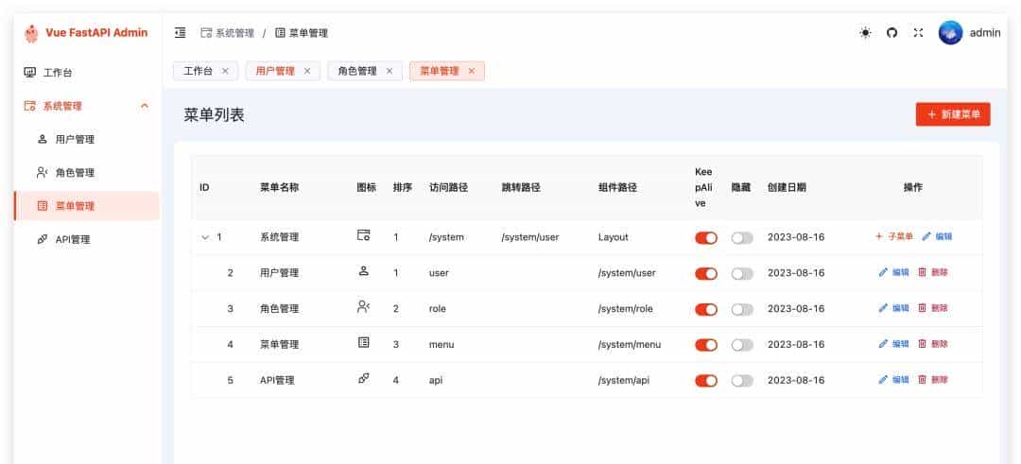
Task: Click the 创建日期 column header
Action: pos(787,187)
